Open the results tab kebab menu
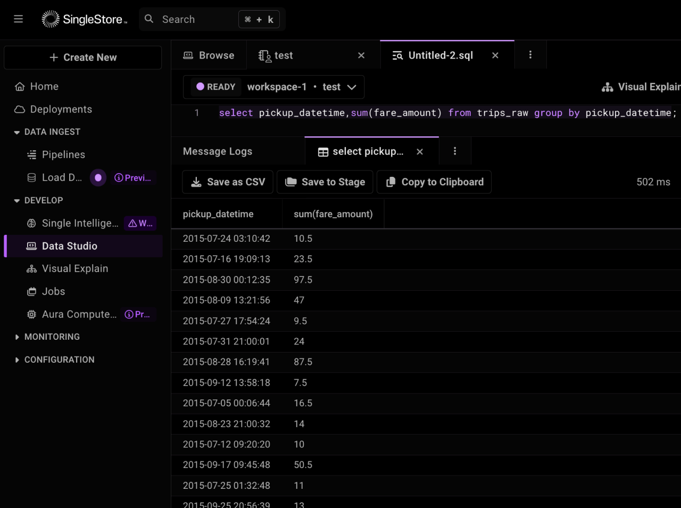The image size is (681, 508). pos(454,152)
